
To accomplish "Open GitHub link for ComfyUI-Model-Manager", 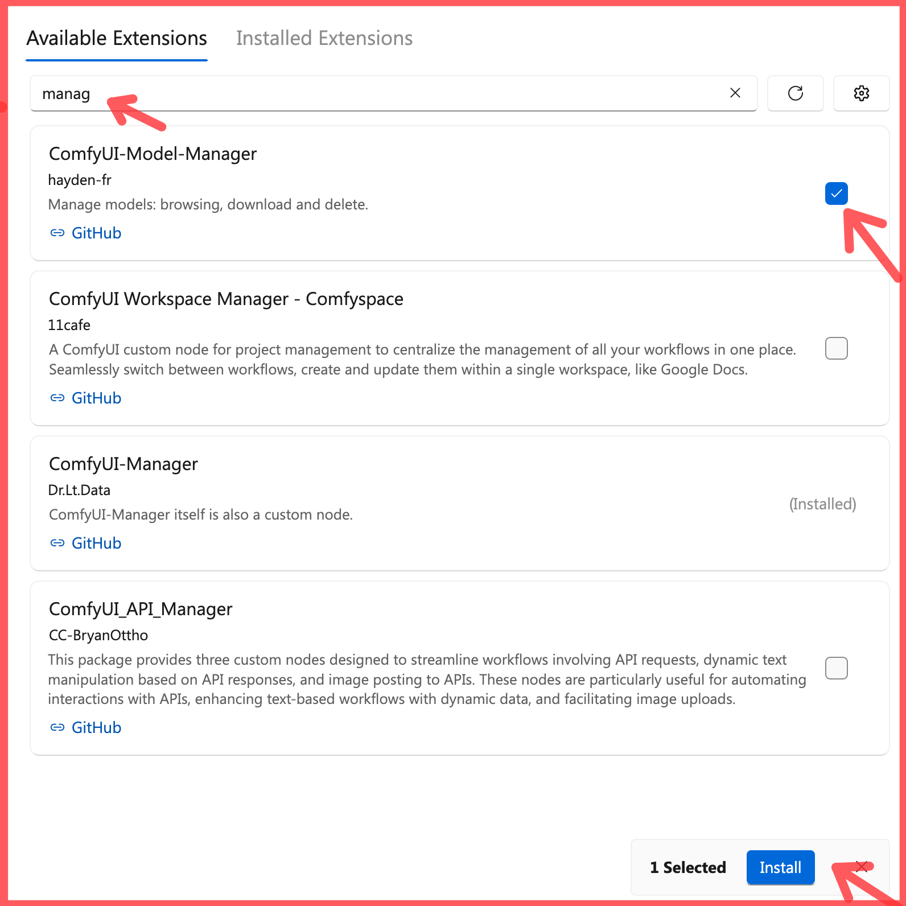I will pos(96,233).
